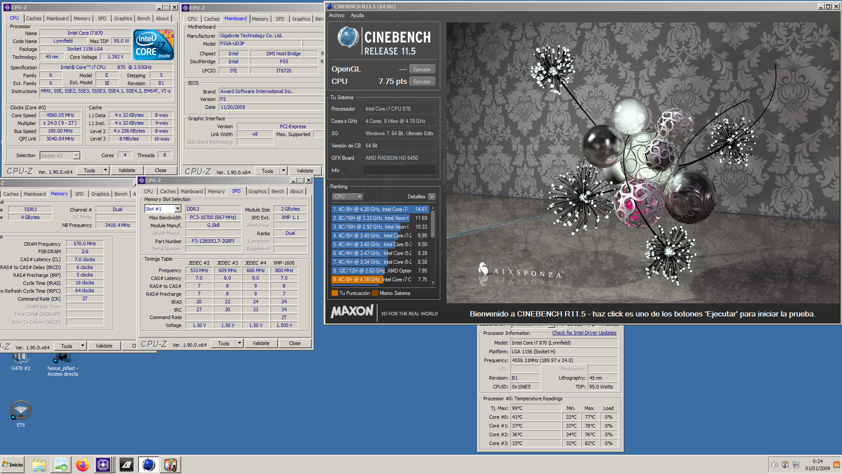Open Graphics tab in the SPD window
The width and height of the screenshot is (842, 474).
tap(257, 191)
